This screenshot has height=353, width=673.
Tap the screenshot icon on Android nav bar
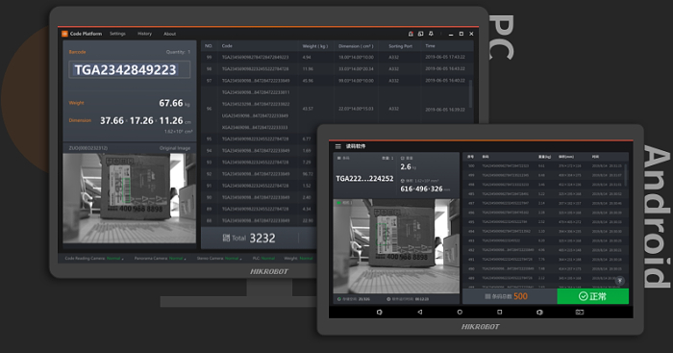[x=580, y=312]
